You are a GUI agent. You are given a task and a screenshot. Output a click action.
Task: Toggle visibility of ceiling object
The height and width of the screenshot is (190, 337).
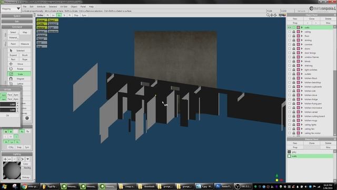coord(289,32)
